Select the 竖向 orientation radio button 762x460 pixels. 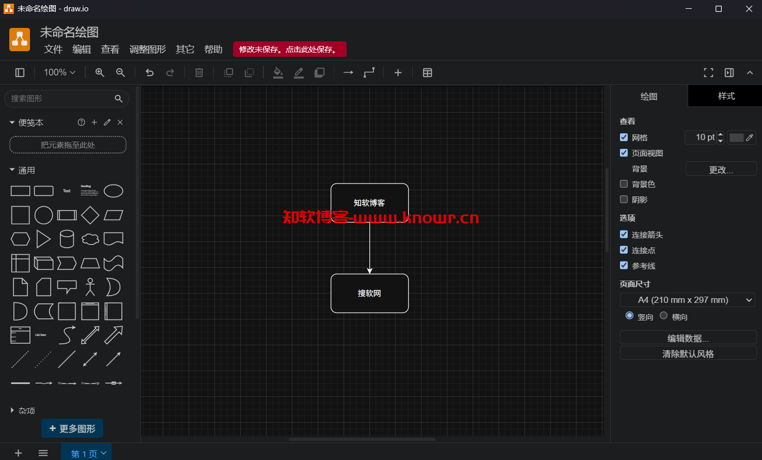click(629, 316)
